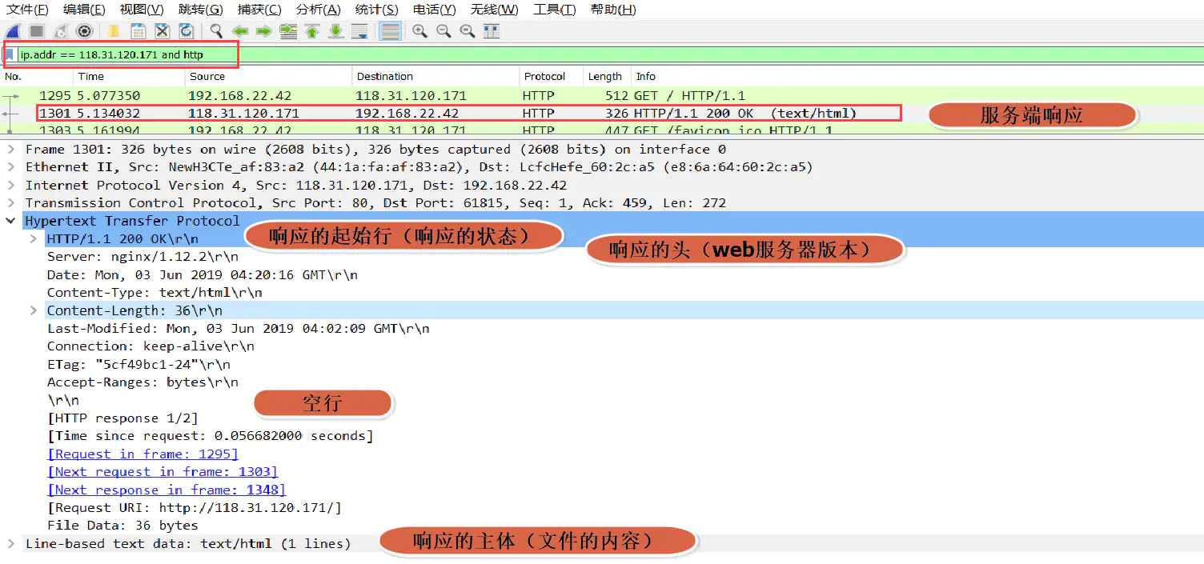This screenshot has height=564, width=1204.
Task: Open the 电话(Y) menu
Action: click(x=435, y=10)
